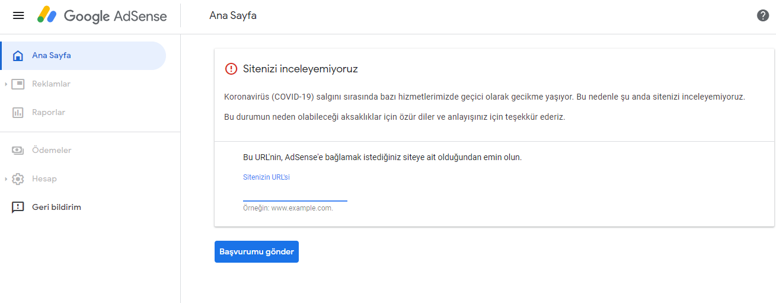Click the red error alert icon

[x=231, y=69]
